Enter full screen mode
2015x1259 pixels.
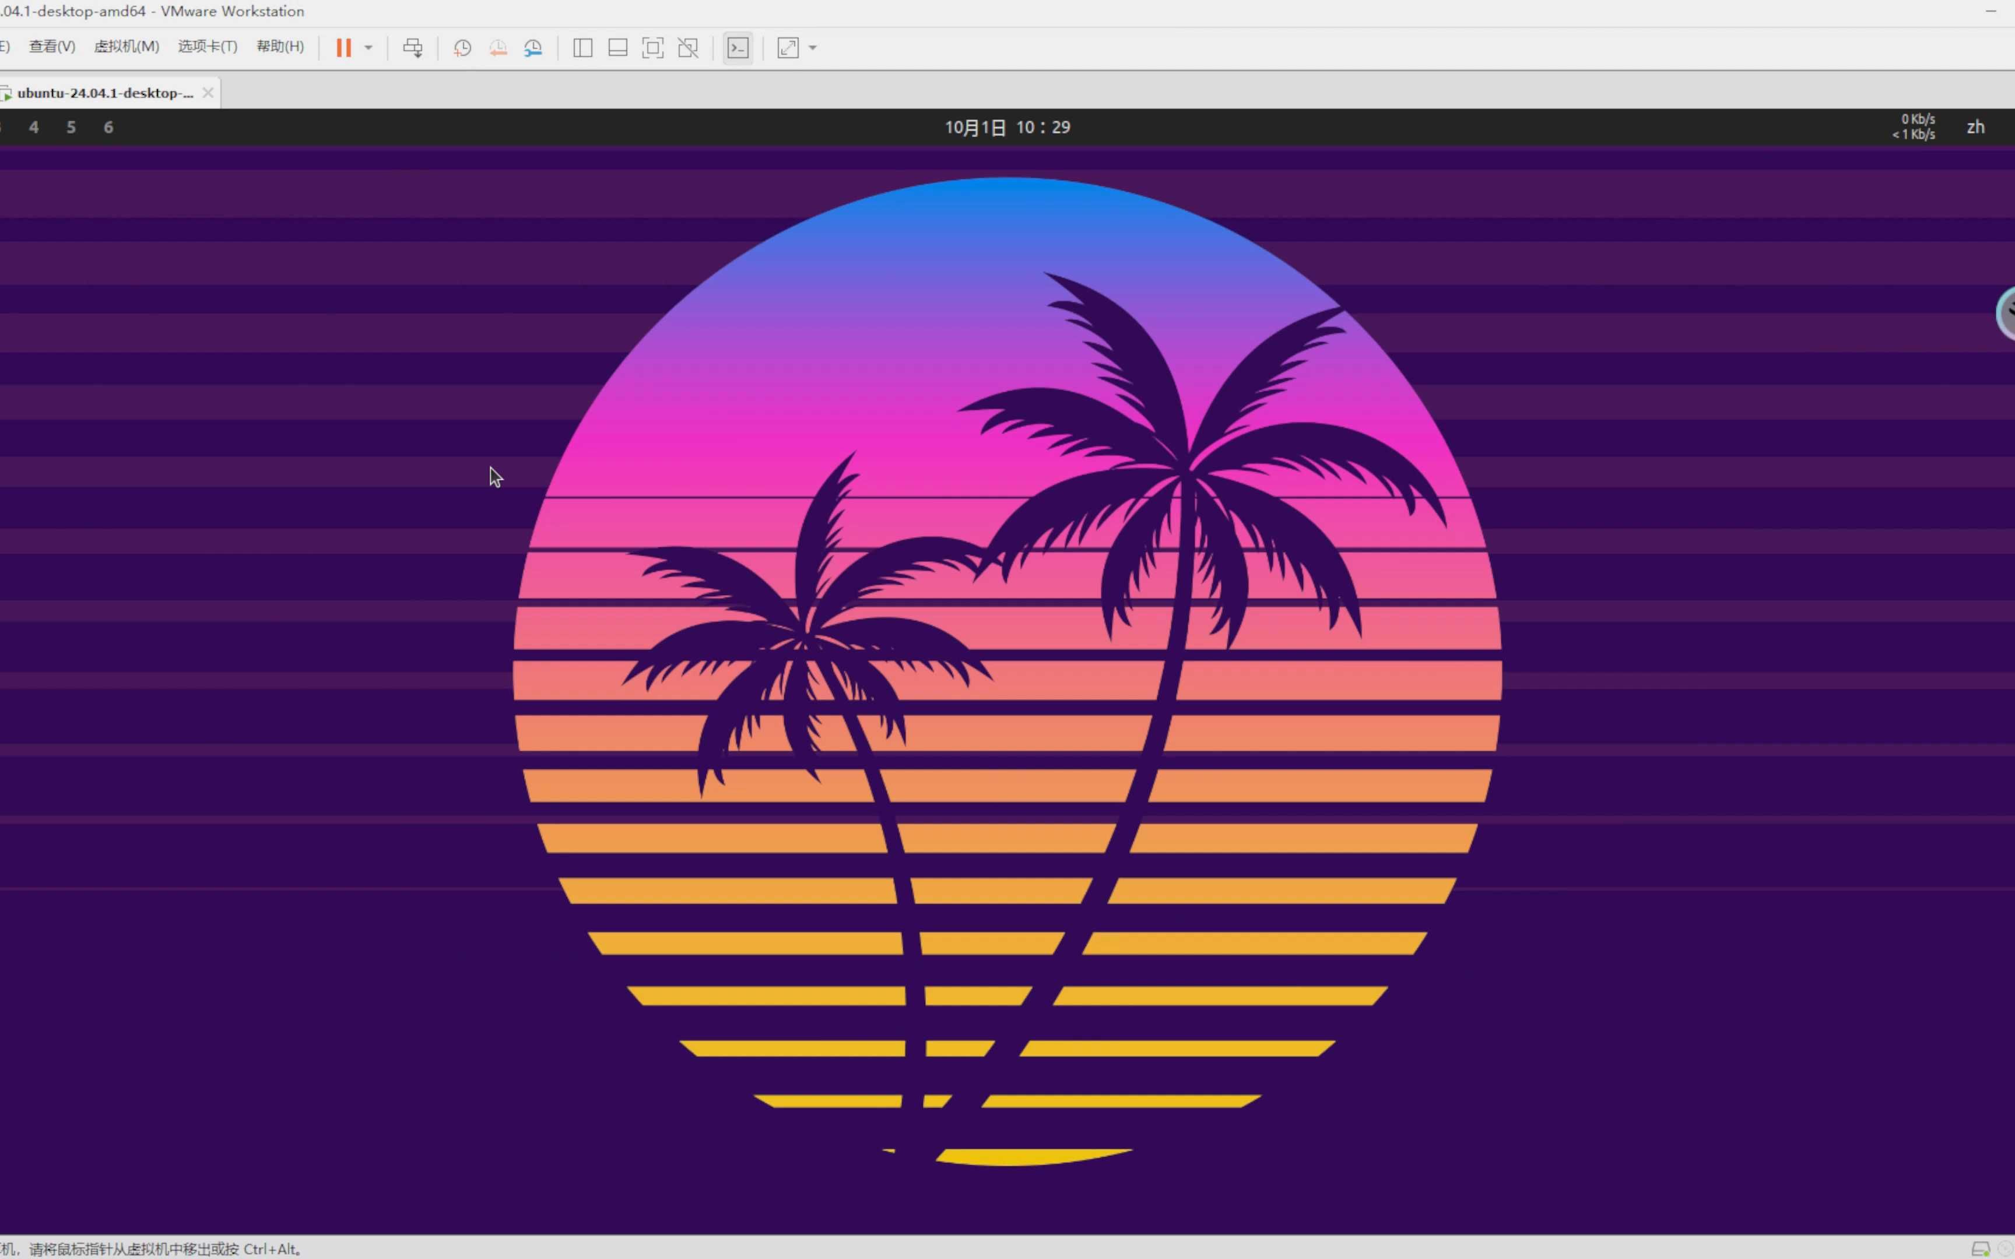pos(653,47)
